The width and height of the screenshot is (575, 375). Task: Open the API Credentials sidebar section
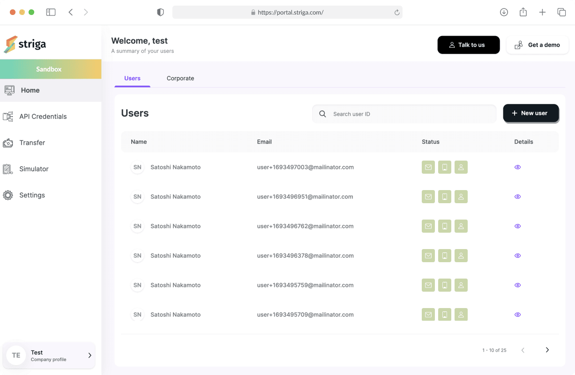pos(43,116)
